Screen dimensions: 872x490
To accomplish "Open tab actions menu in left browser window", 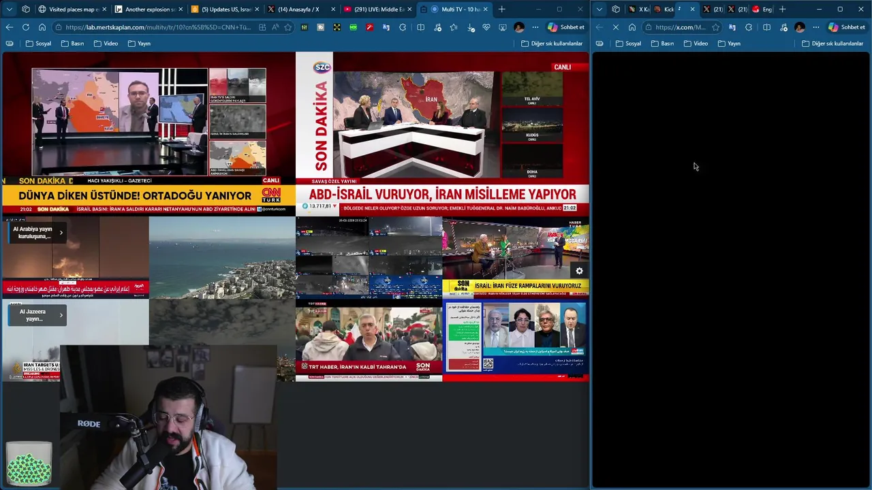I will (9, 9).
